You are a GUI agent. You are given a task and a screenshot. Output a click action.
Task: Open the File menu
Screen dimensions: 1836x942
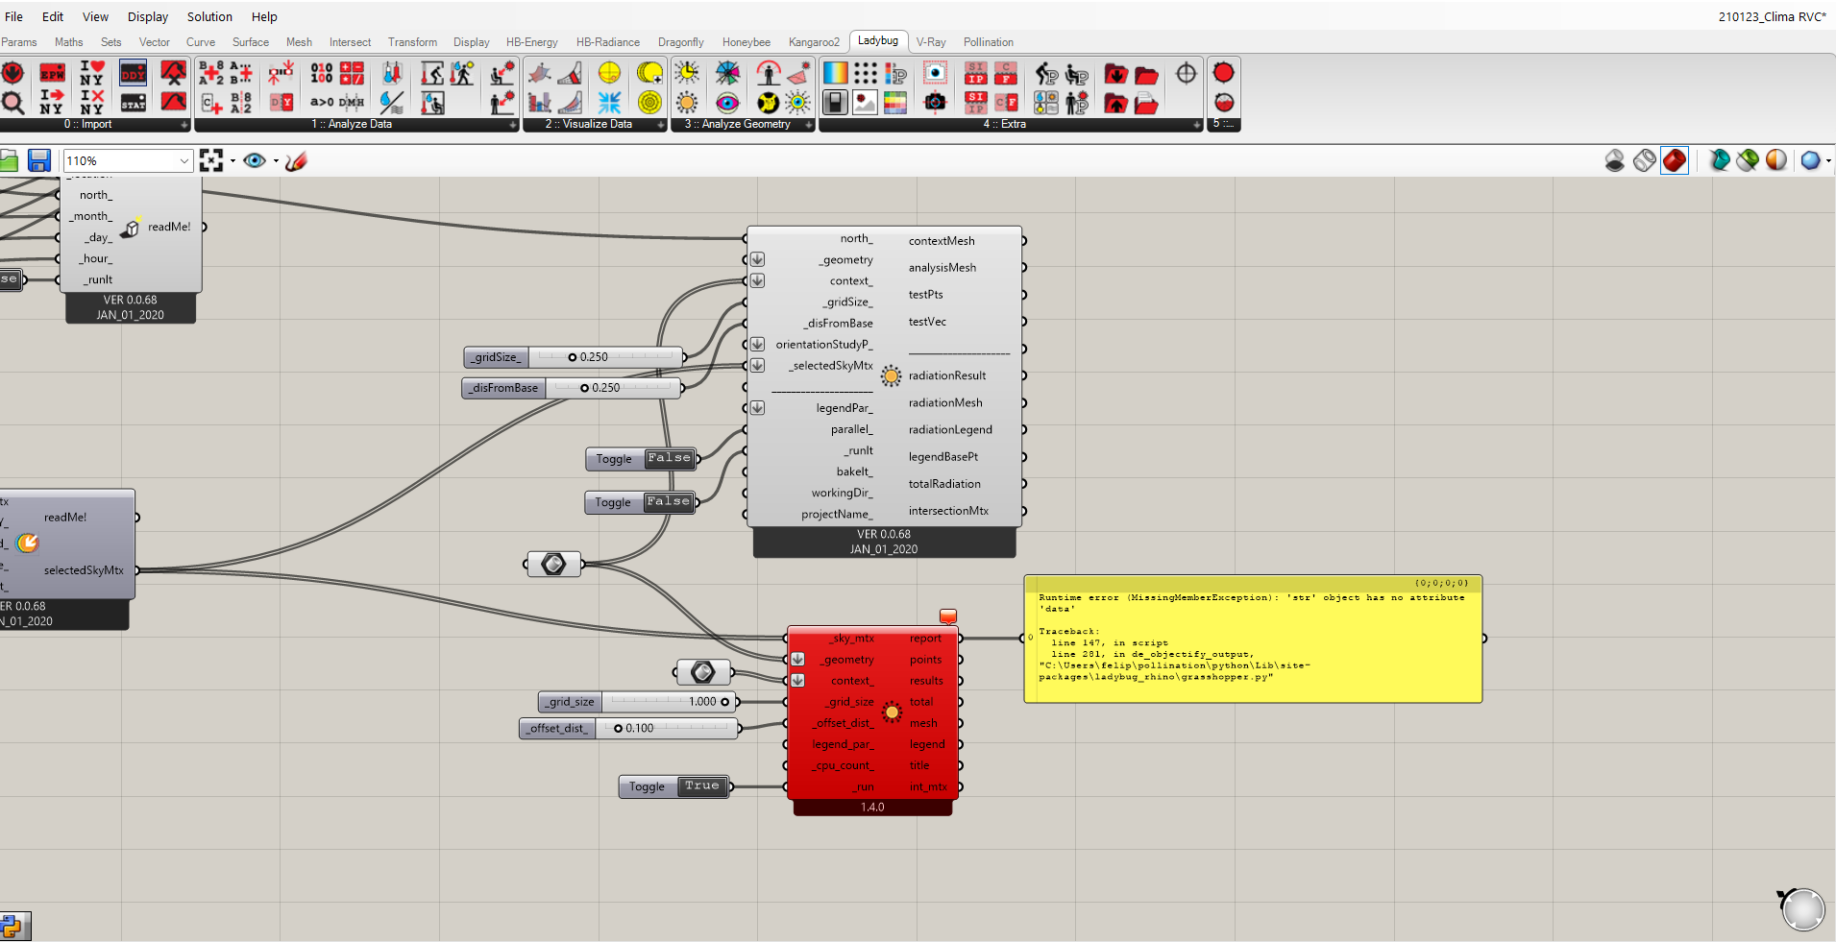tap(14, 16)
